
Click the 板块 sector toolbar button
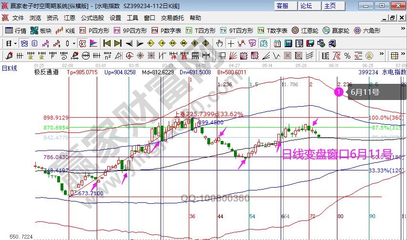41,30
